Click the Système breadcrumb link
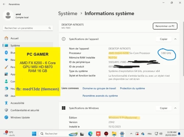Screen dimensions: 184x137 click(68, 13)
